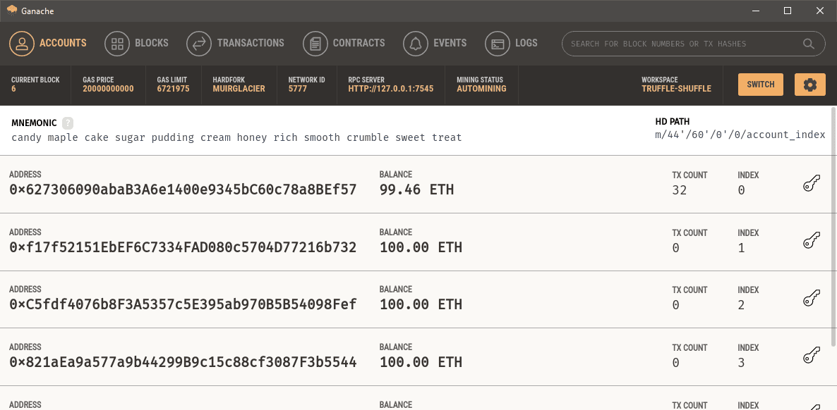This screenshot has width=837, height=410.
Task: Open settings with the gear icon
Action: 809,85
